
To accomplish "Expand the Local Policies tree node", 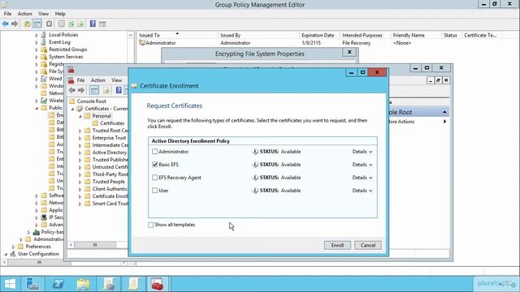I will 37,35.
